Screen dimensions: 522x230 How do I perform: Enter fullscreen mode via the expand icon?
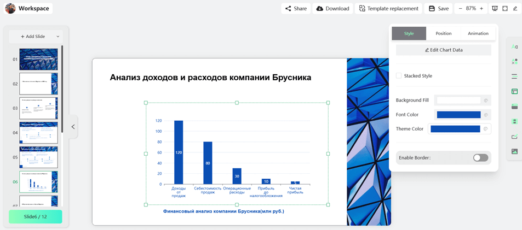tap(505, 9)
